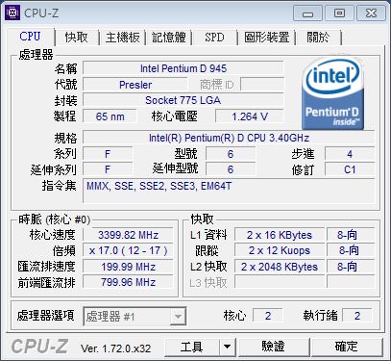391x361 pixels.
Task: Click the 核心 count value 2
Action: pyautogui.click(x=268, y=316)
